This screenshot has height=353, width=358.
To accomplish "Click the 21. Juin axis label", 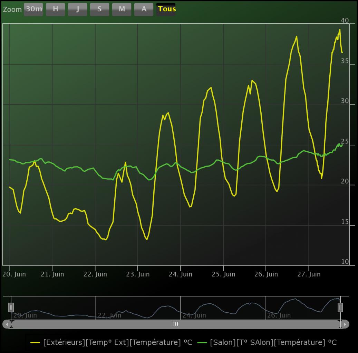I will tap(52, 274).
